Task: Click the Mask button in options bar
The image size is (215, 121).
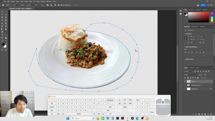Action: point(36,5)
